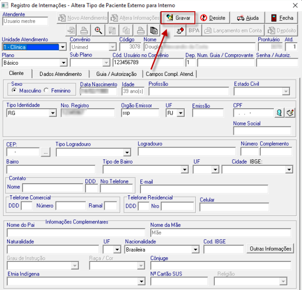
Task: Expand the Cidade dropdown
Action: 289,170
